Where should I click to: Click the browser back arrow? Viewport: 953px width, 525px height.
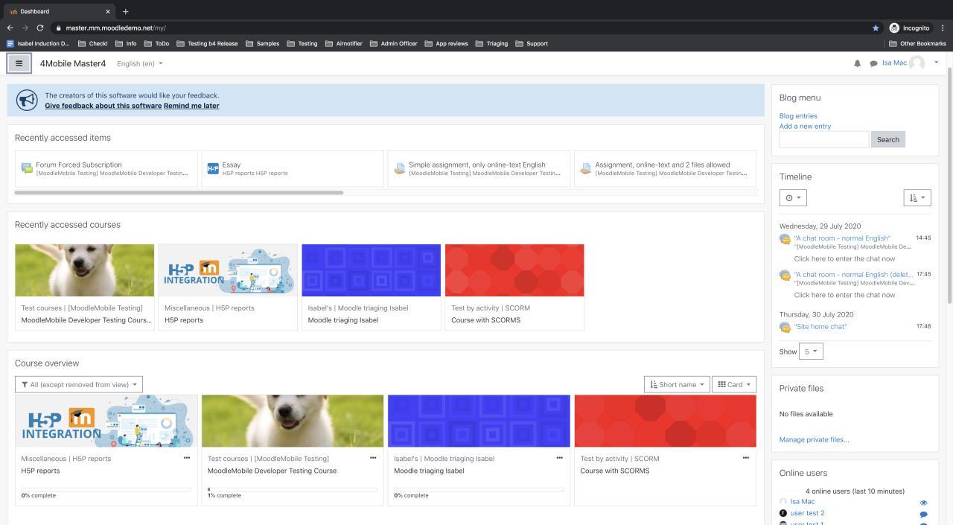[x=10, y=28]
